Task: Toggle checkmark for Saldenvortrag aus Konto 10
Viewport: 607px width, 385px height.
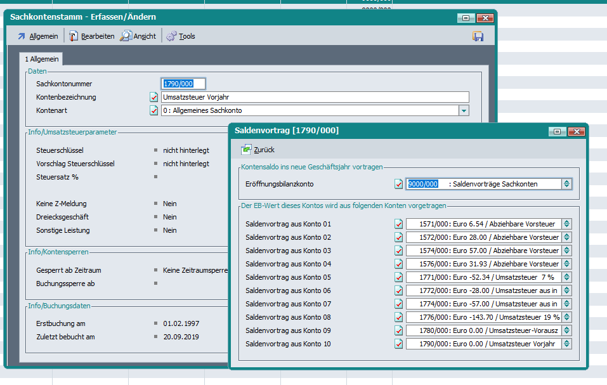Action: (399, 344)
